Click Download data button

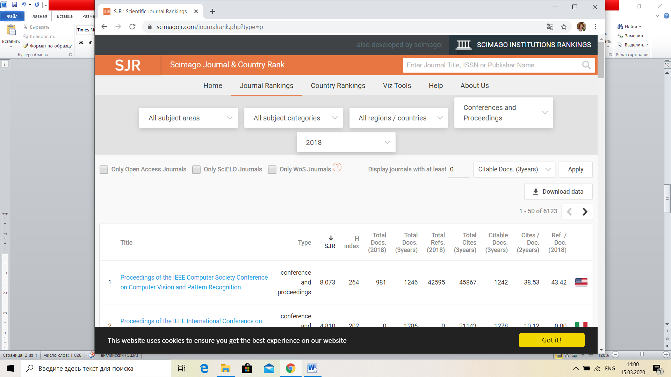pyautogui.click(x=558, y=192)
